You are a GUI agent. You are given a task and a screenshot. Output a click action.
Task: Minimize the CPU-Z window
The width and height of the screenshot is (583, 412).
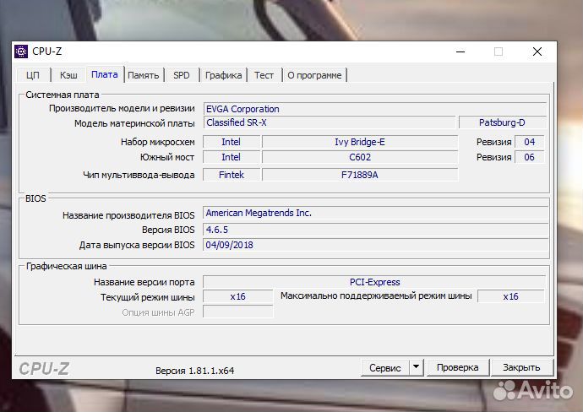pos(460,51)
